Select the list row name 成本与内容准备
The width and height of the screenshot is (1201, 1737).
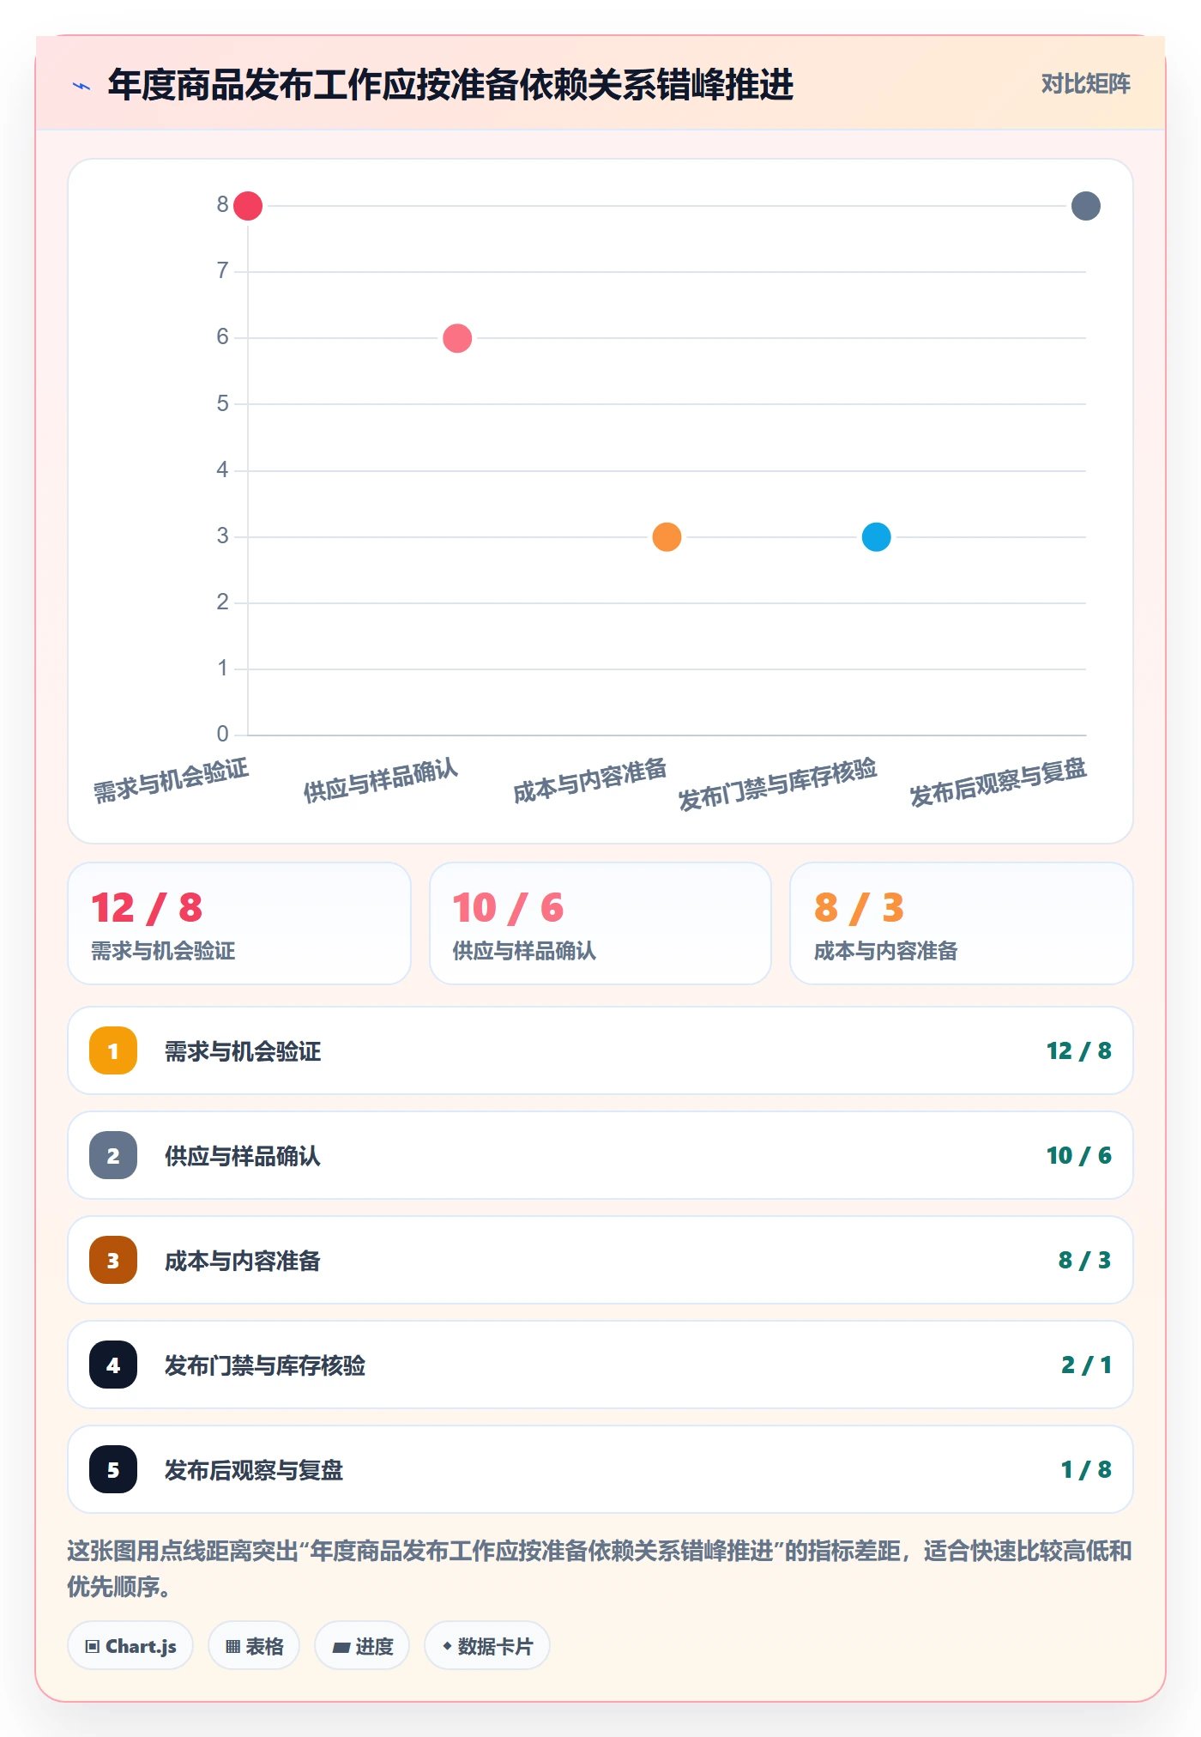point(243,1261)
